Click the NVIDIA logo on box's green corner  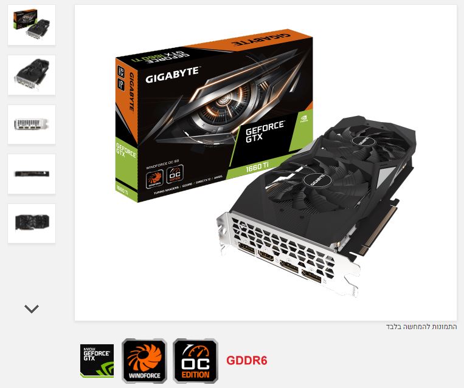coord(304,119)
